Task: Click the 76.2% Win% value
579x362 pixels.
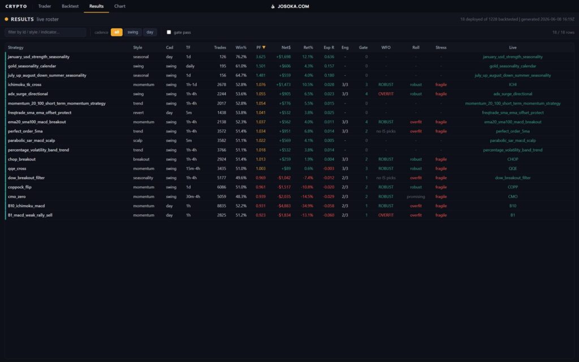Action: point(241,57)
